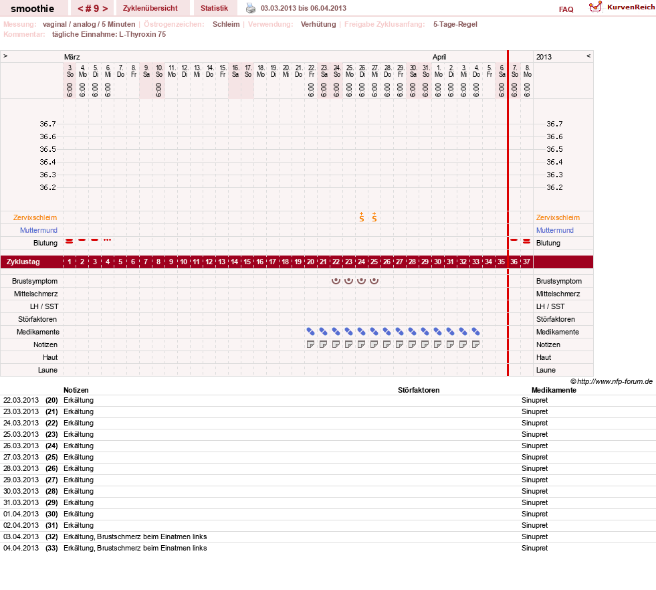Open the note icon on cycle day 33
Screen dimensions: 656x590
(x=475, y=345)
